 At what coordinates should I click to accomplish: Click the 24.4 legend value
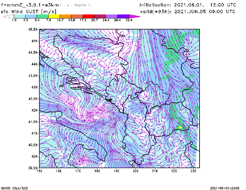tap(106, 20)
